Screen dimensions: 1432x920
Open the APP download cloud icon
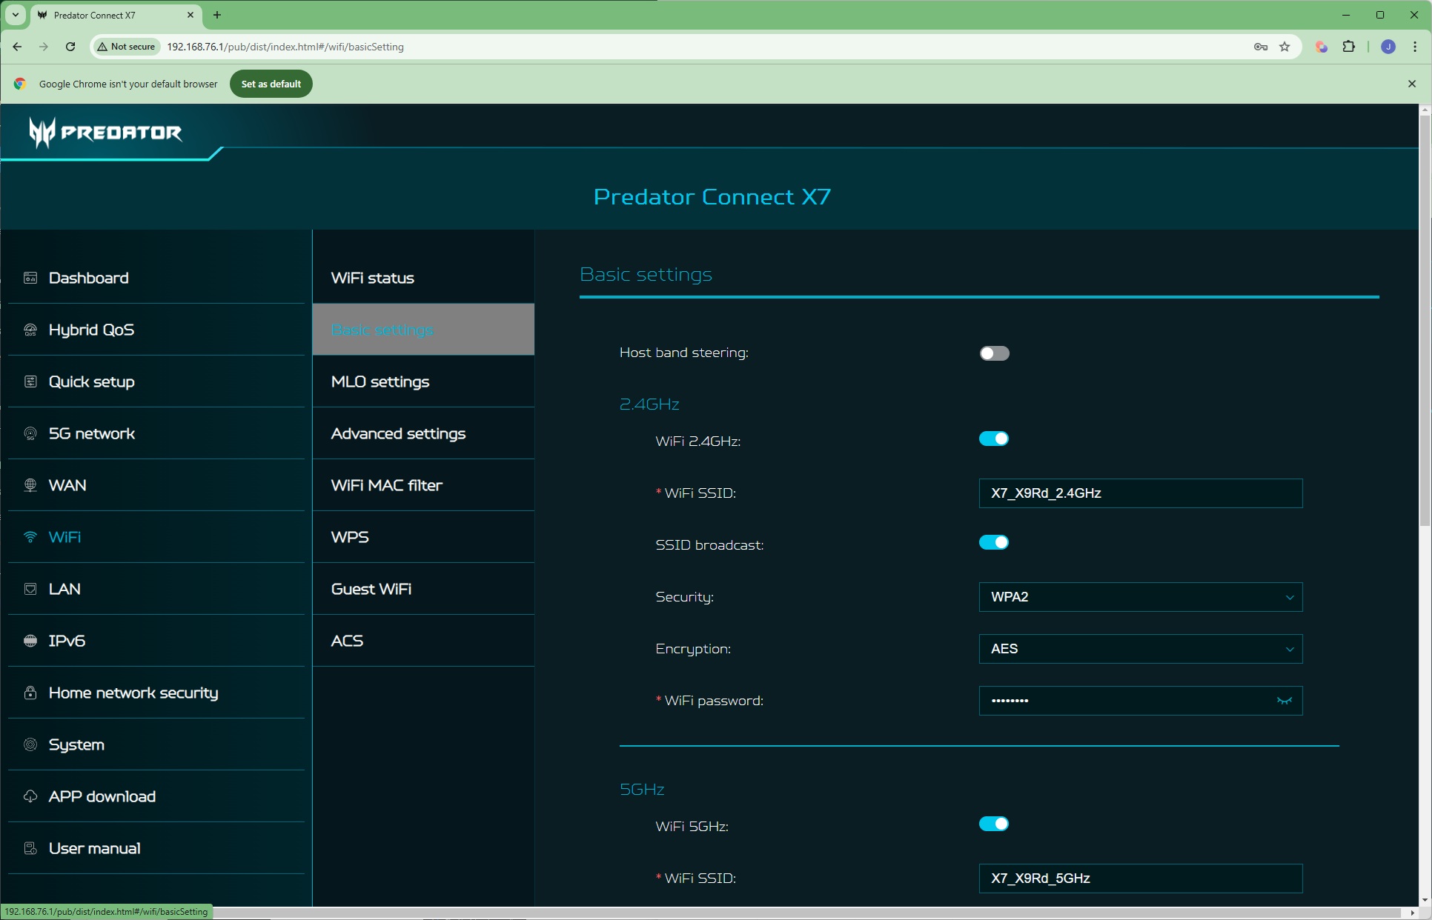(x=30, y=796)
